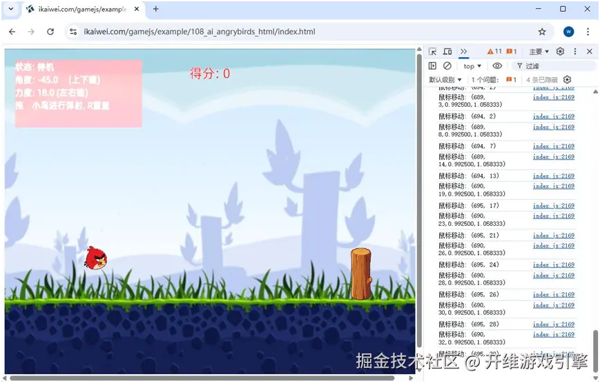Click the red angry bird in the game

pos(96,258)
